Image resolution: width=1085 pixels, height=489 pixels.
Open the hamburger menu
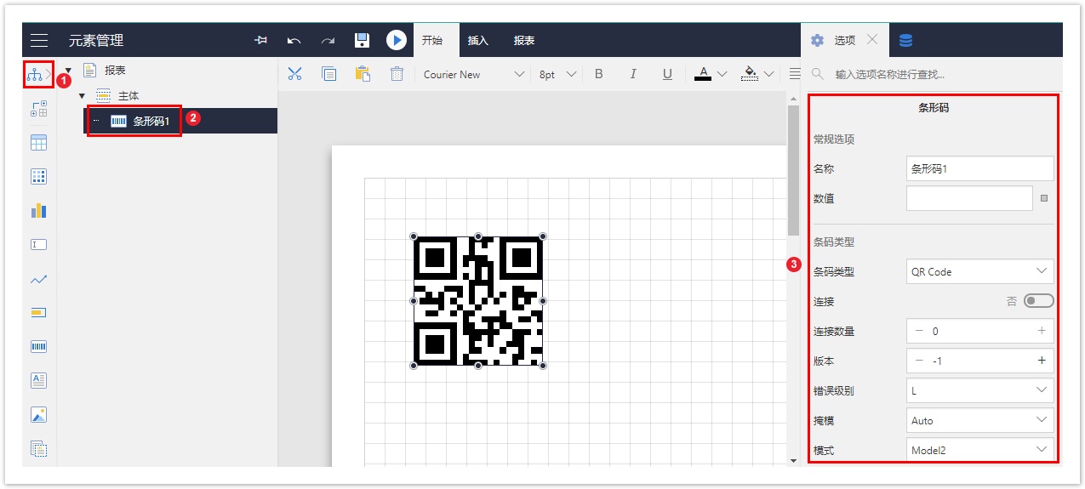[x=39, y=40]
